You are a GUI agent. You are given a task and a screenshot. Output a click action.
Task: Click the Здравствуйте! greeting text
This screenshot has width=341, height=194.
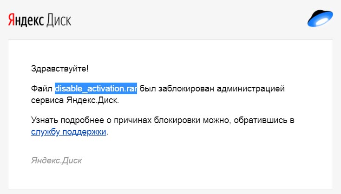[60, 69]
